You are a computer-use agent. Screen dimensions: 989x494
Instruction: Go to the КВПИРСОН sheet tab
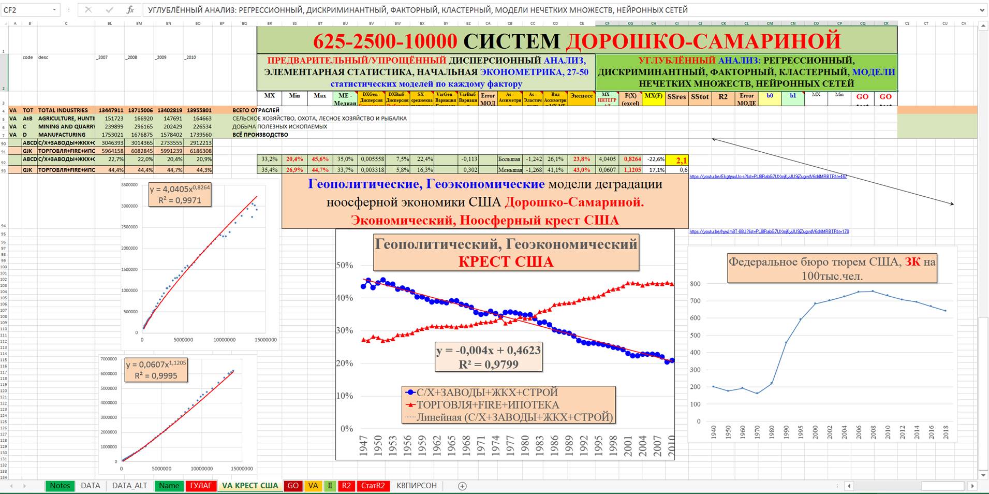click(x=417, y=486)
